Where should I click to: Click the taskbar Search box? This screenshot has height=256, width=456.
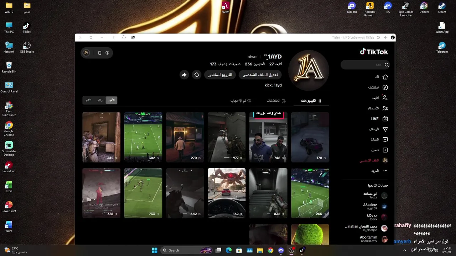[187, 250]
